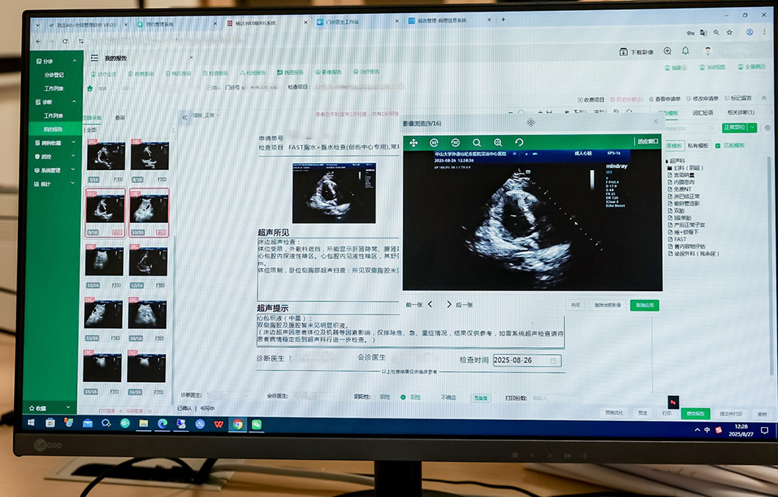Click the magnifier zoom icon in viewer toolbar

(x=477, y=143)
